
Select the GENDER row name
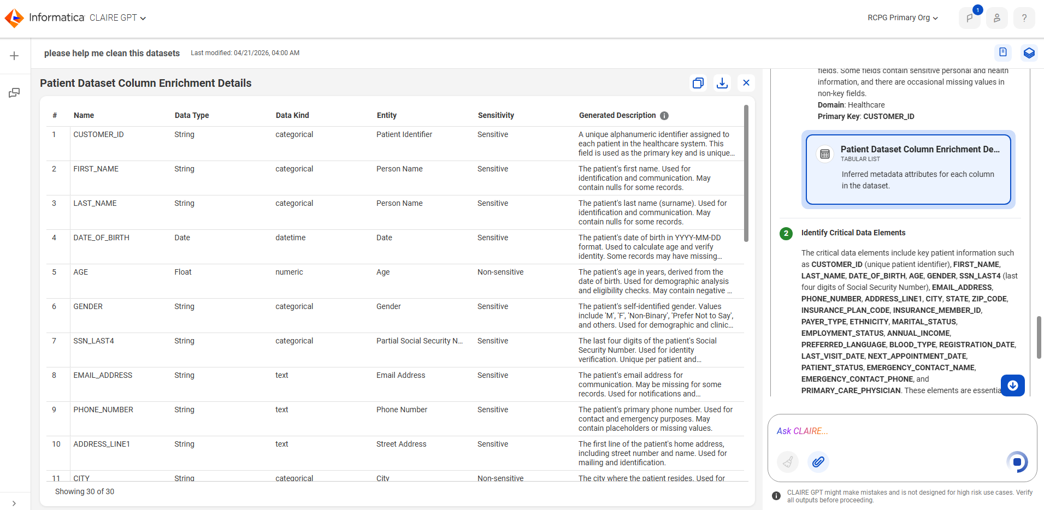click(x=88, y=306)
